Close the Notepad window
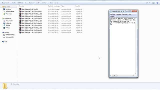The width and height of the screenshot is (160, 90). tap(134, 11)
